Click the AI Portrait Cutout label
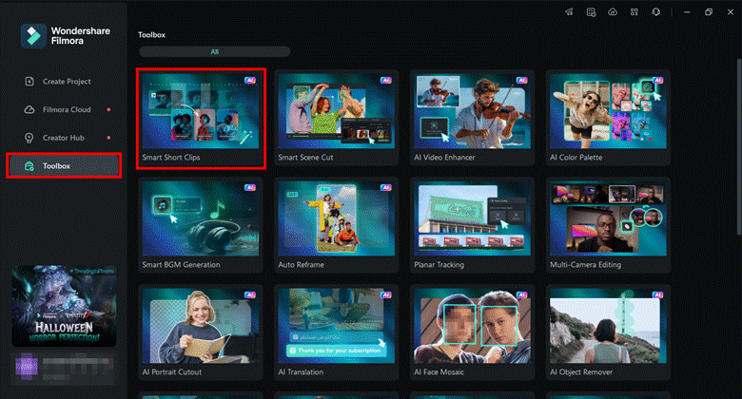742x399 pixels. click(172, 372)
